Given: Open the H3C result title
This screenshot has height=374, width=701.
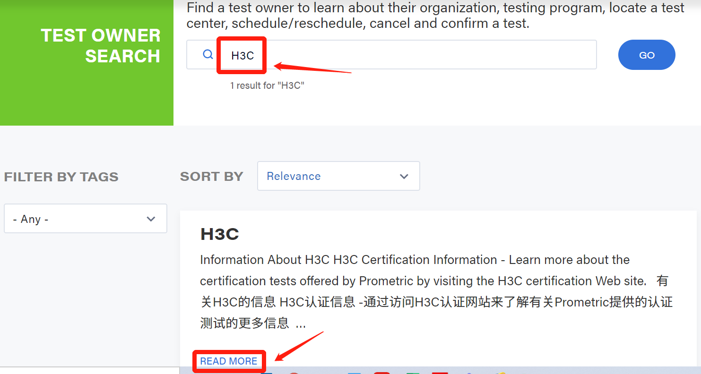Looking at the screenshot, I should [220, 234].
